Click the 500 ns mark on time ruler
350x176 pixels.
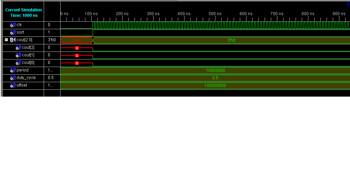coord(215,14)
